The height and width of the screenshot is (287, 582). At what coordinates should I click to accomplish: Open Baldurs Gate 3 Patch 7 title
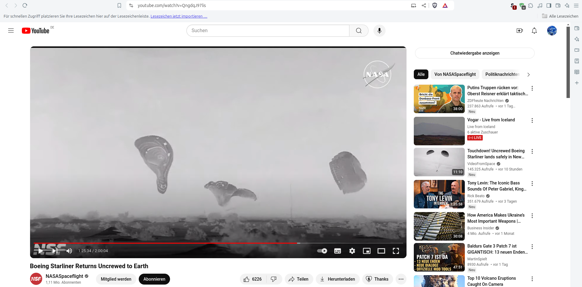click(x=498, y=249)
